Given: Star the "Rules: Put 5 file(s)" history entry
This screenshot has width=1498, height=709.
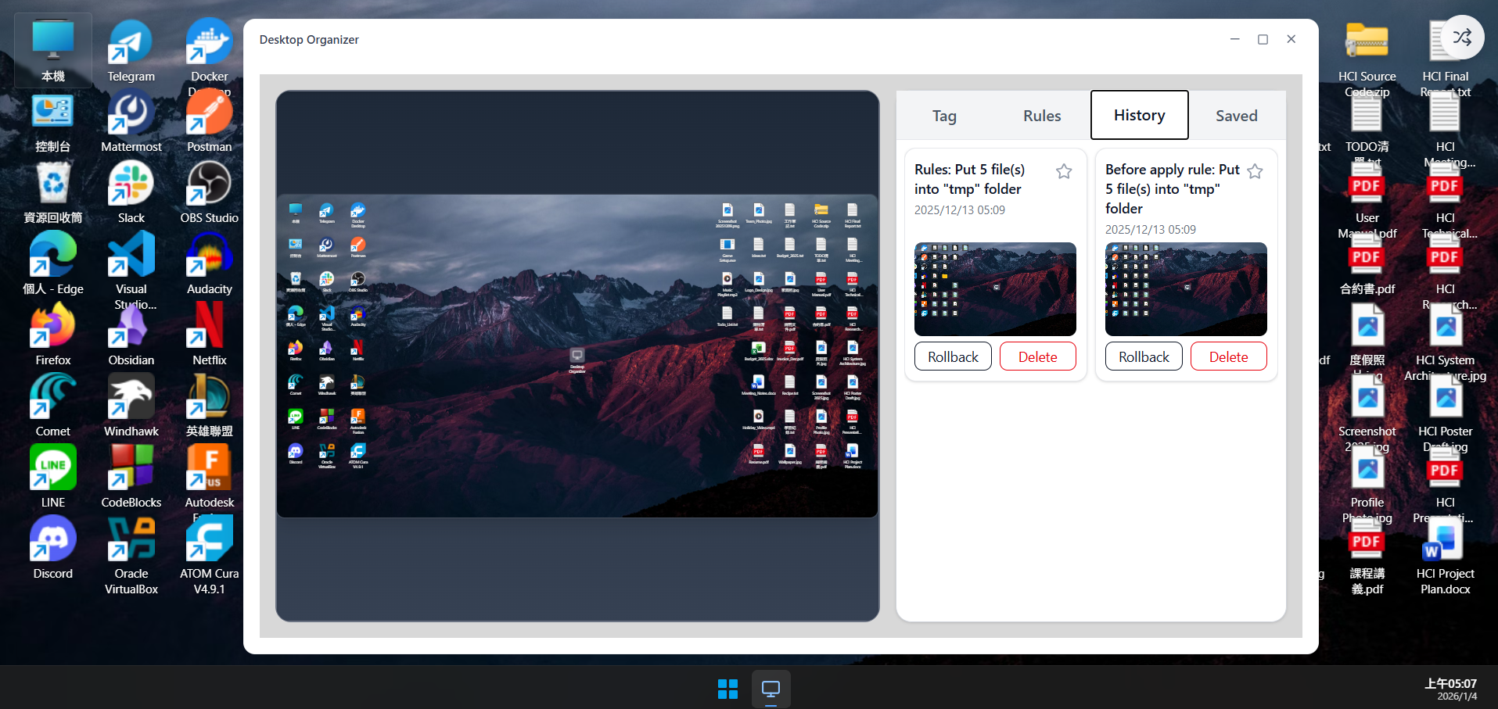Looking at the screenshot, I should point(1064,171).
